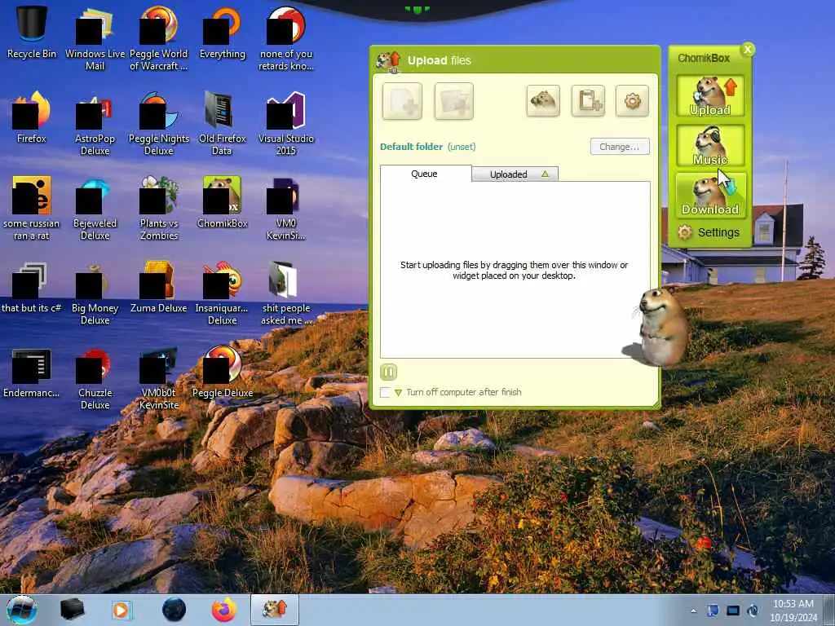Select the Peggle Deluxe desktop icon
Viewport: 835px width, 626px height.
[222, 372]
